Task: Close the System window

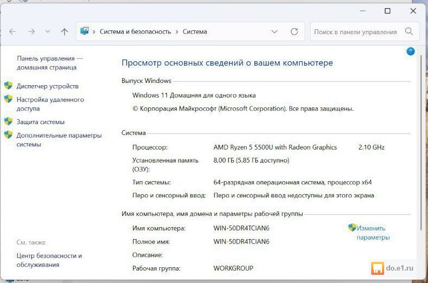Action: (x=413, y=11)
